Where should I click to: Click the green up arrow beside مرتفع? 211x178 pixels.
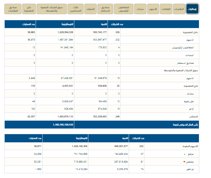tap(184, 153)
